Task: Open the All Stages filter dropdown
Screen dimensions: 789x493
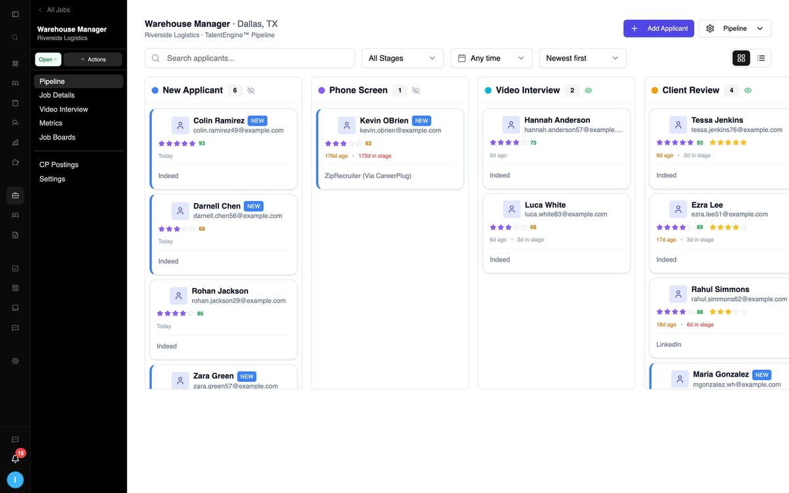Action: point(402,58)
